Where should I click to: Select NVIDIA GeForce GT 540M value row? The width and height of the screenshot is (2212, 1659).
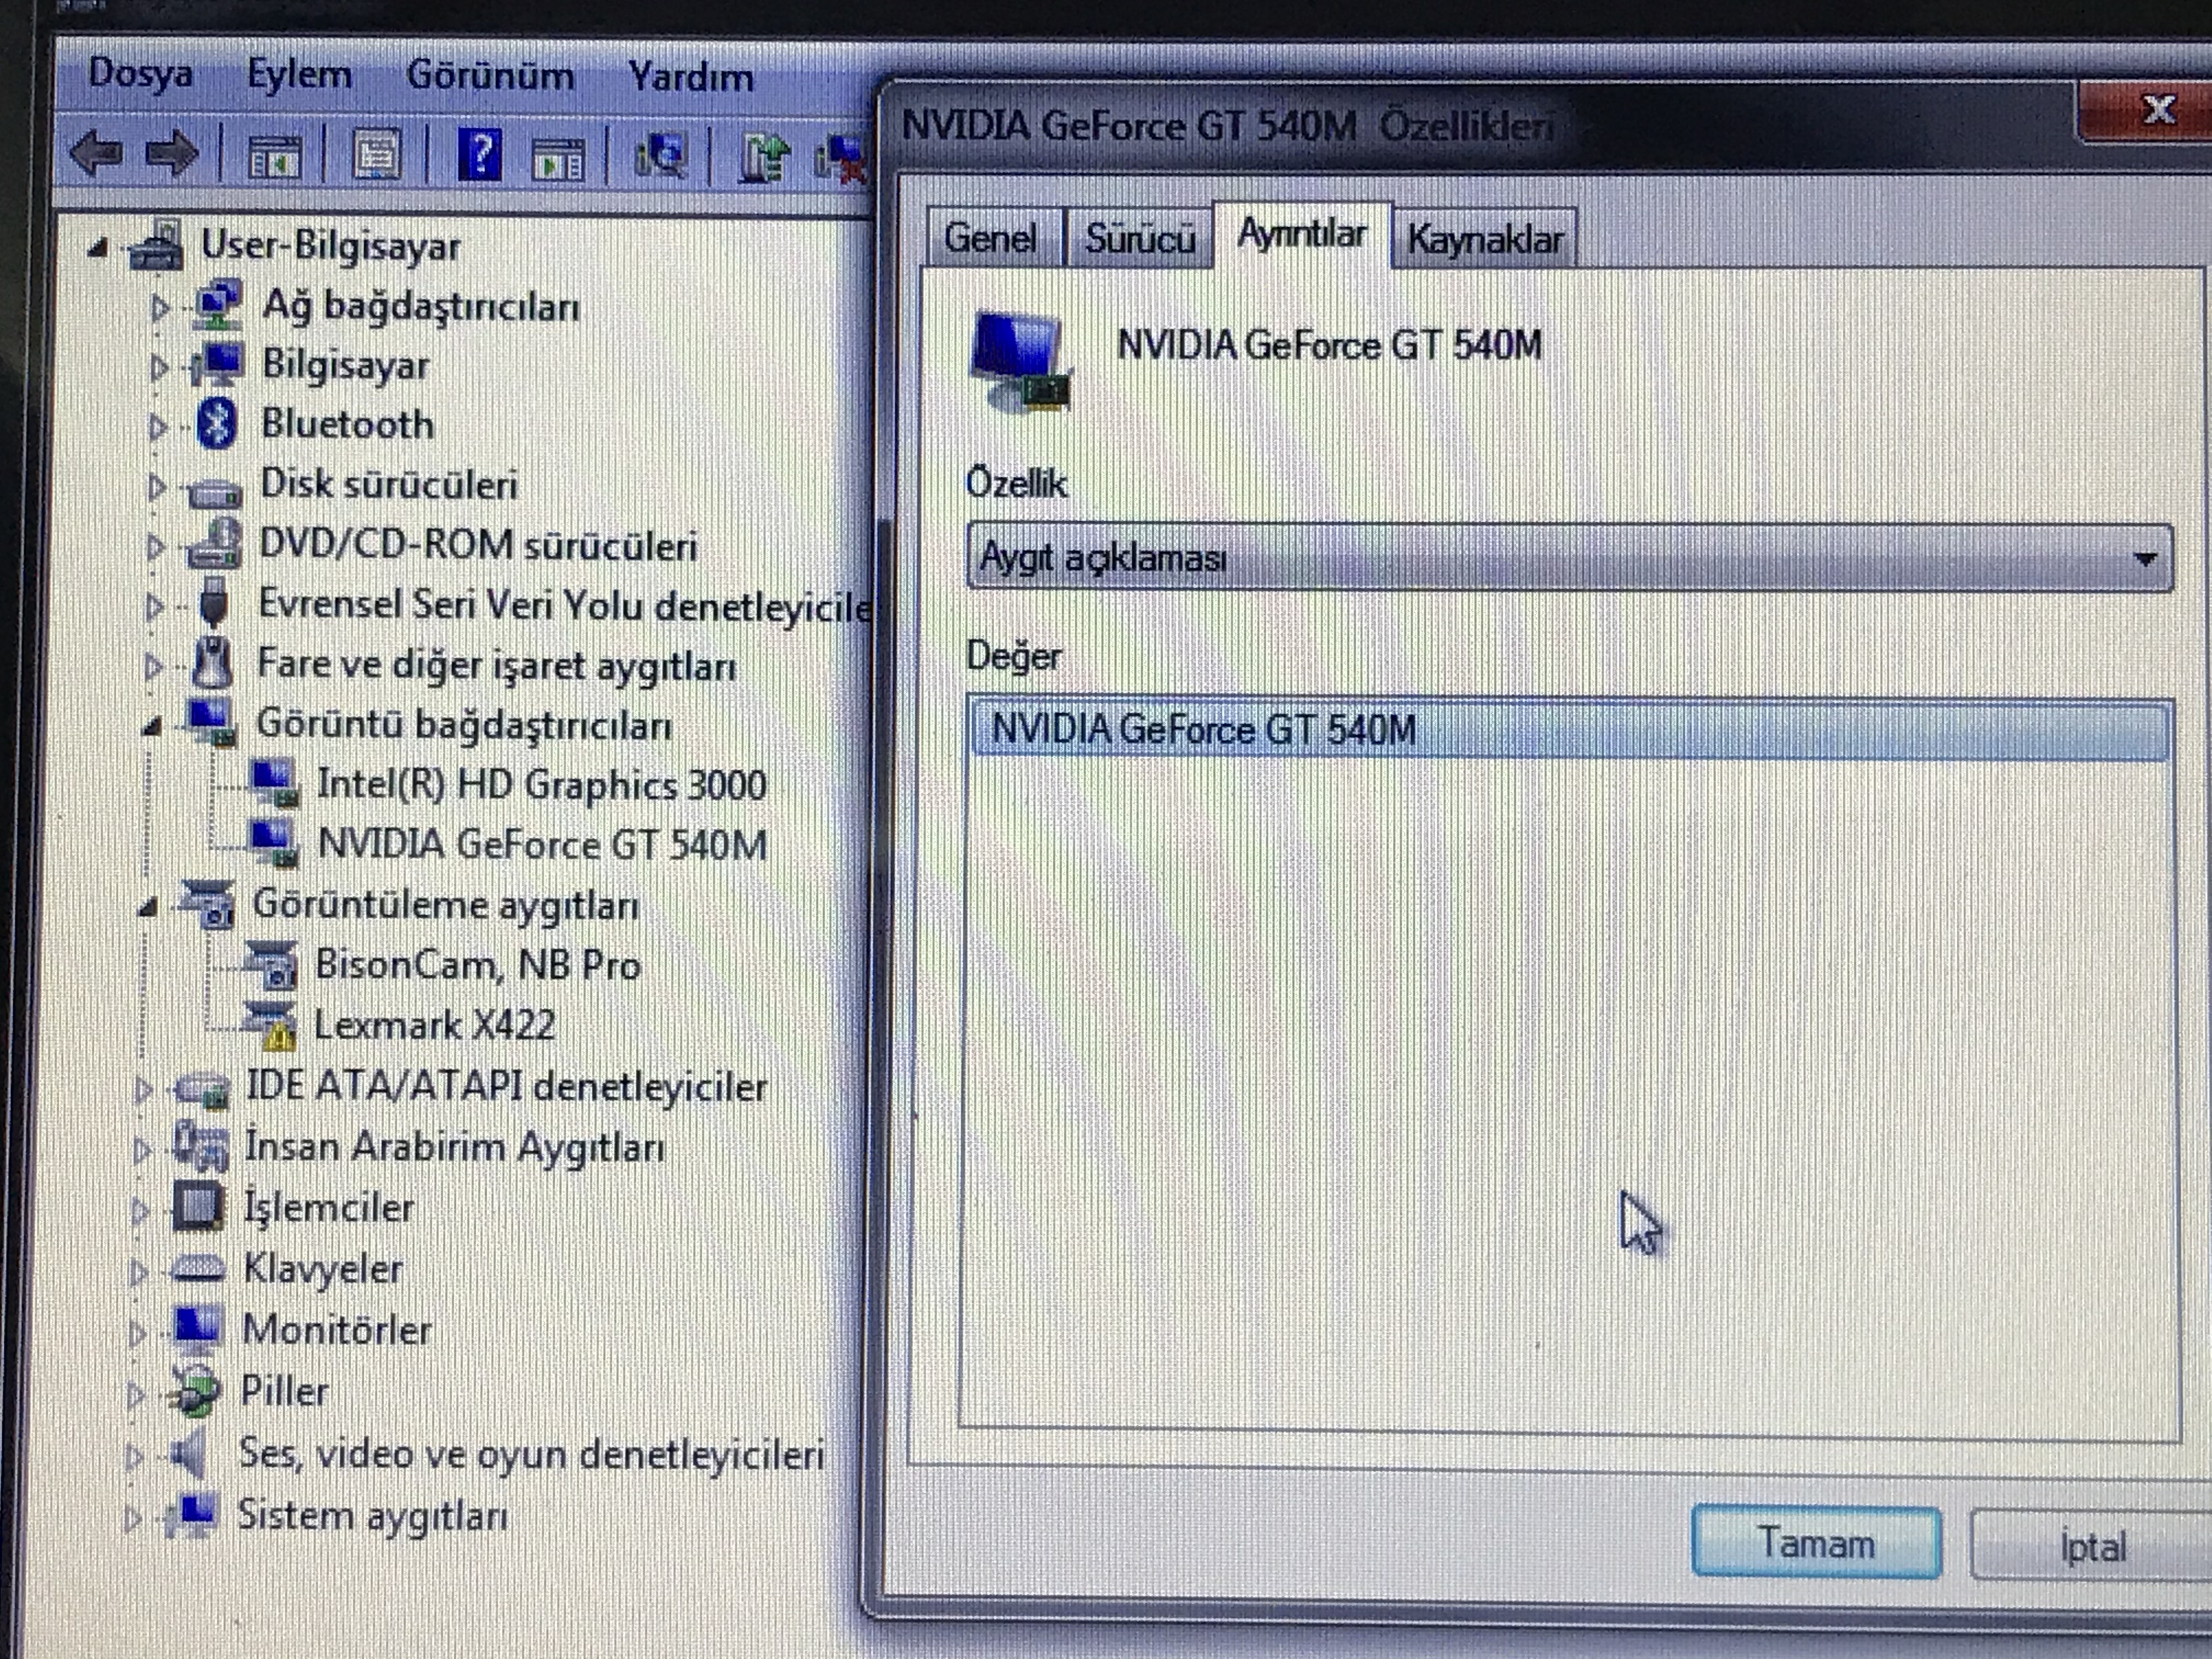(x=1569, y=730)
